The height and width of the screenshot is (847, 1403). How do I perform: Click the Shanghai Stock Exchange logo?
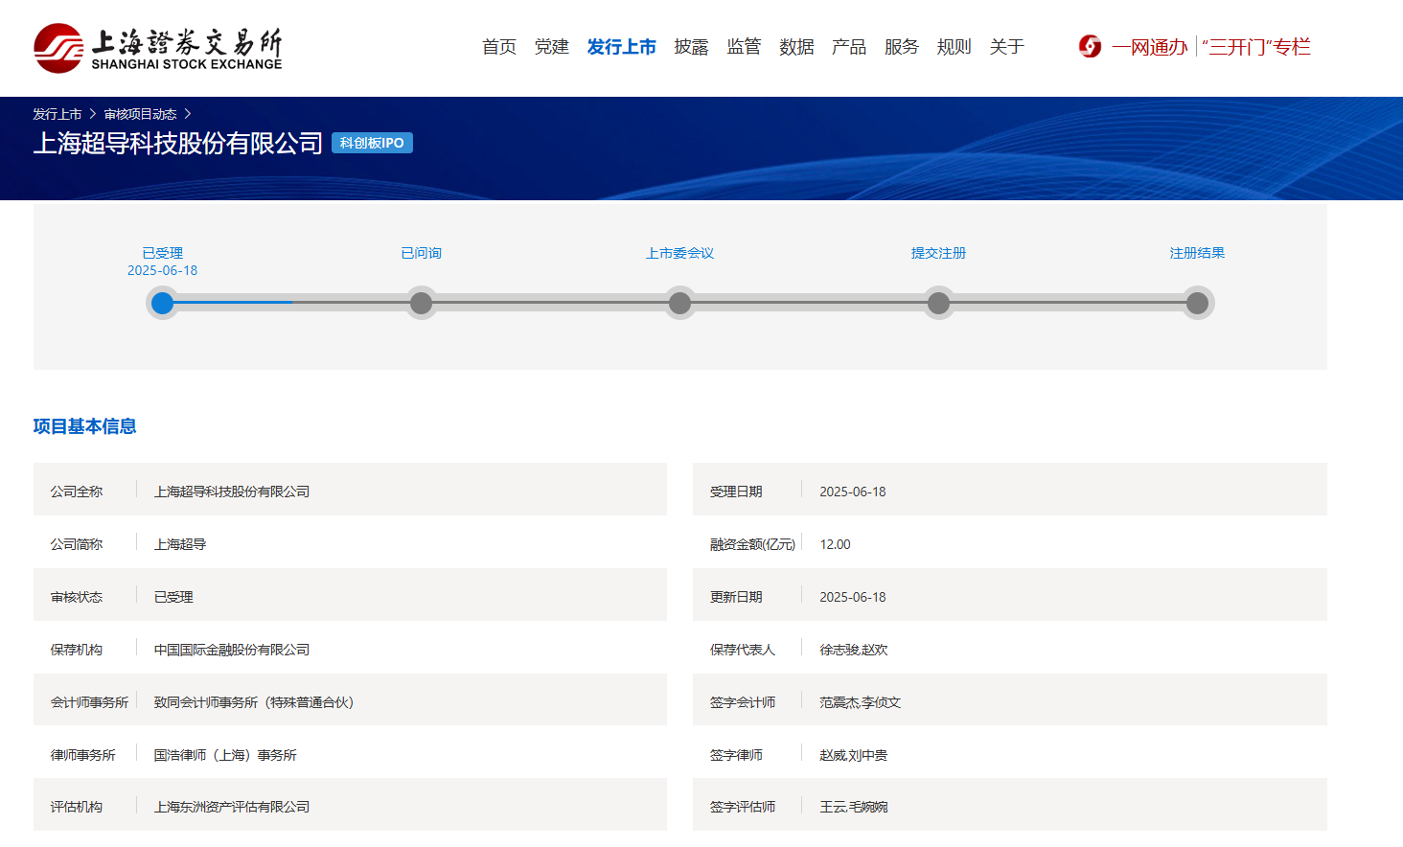[158, 48]
